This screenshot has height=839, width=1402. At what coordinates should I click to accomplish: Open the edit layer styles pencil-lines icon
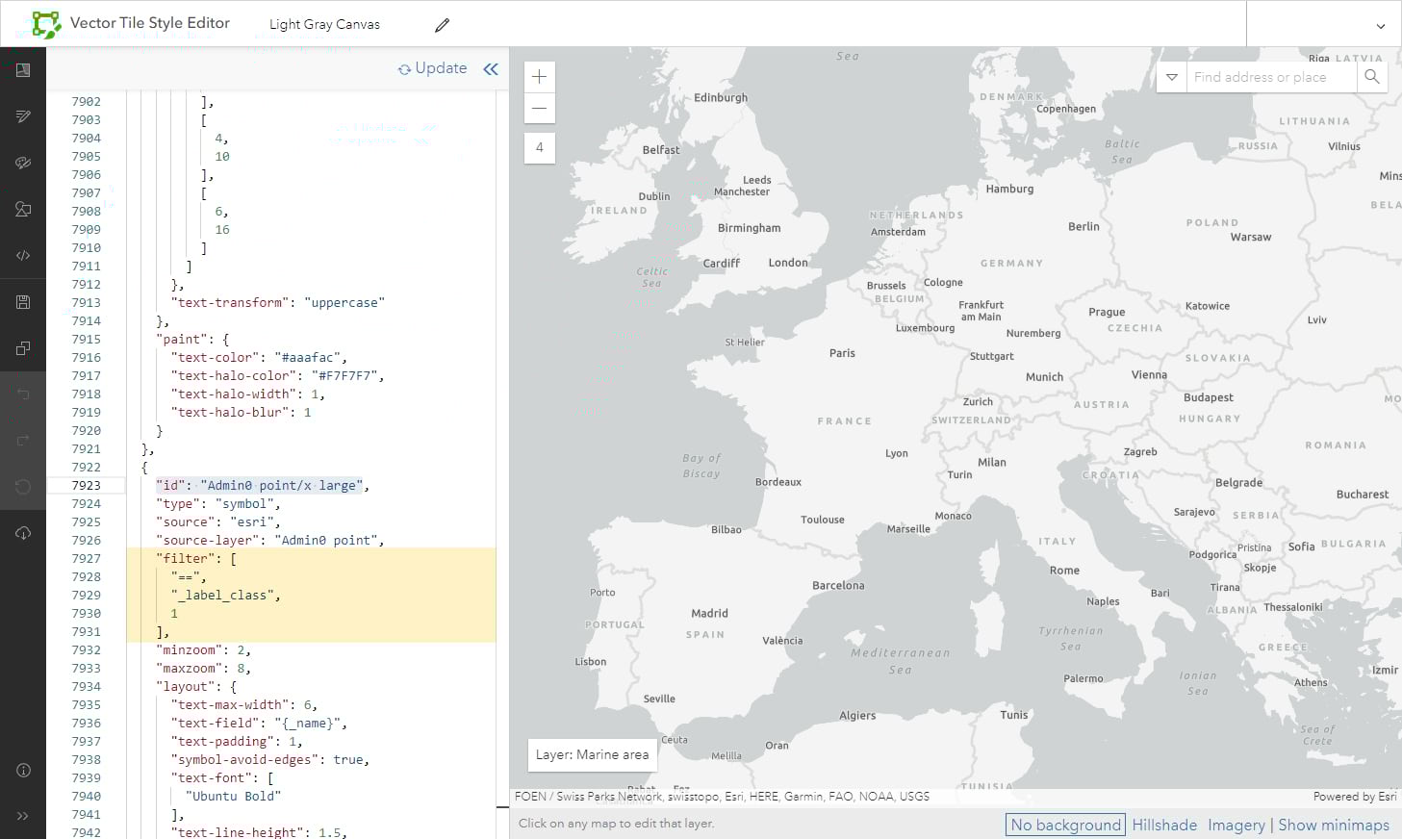[23, 116]
